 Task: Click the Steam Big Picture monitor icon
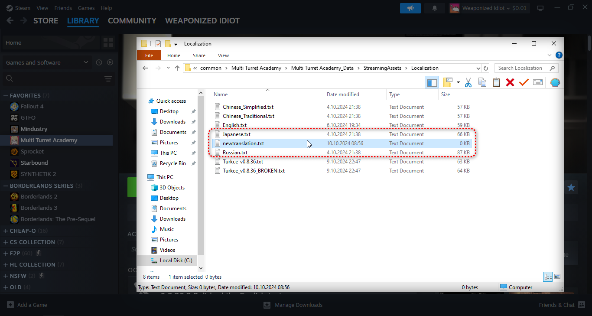pyautogui.click(x=540, y=8)
